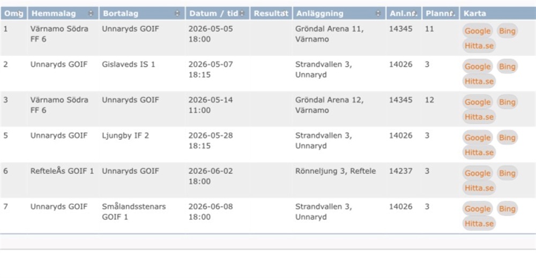The height and width of the screenshot is (278, 536).
Task: Click the sort arrows in the Hemmalag header
Action: point(90,13)
